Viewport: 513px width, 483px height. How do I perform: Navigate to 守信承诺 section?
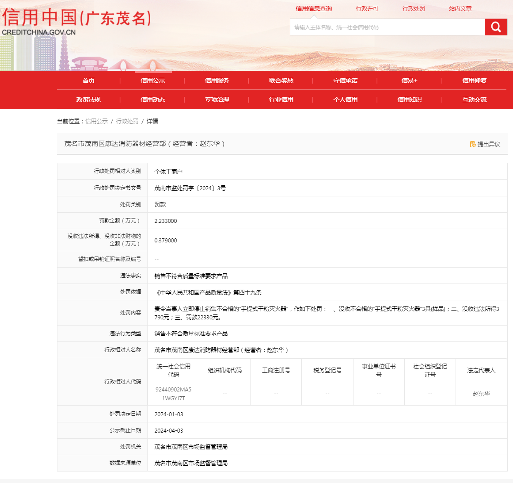[x=346, y=80]
